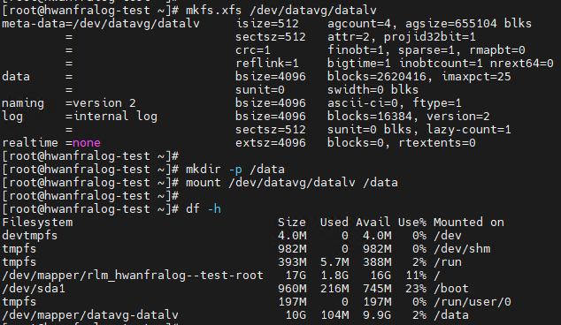This screenshot has height=325, width=561.
Task: Click the '393M' size value
Action: point(292,261)
